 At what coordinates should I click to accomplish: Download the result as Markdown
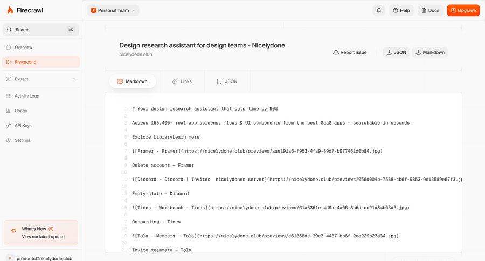(x=429, y=52)
